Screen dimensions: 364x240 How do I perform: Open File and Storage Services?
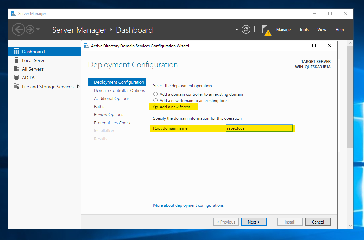coord(45,87)
